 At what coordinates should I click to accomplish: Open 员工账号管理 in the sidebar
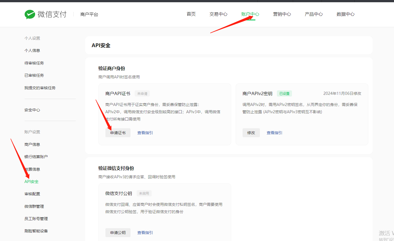click(x=36, y=219)
